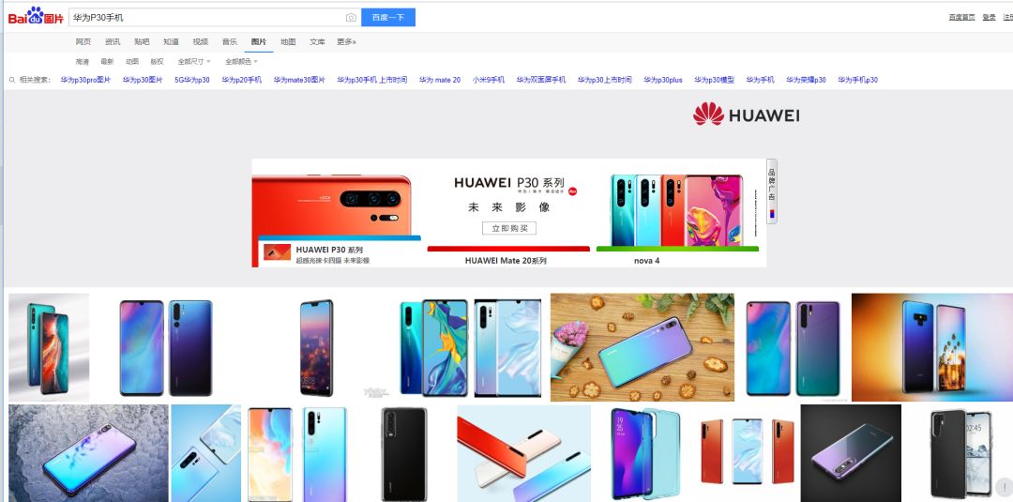Click the 百度一下 search button

(x=388, y=18)
